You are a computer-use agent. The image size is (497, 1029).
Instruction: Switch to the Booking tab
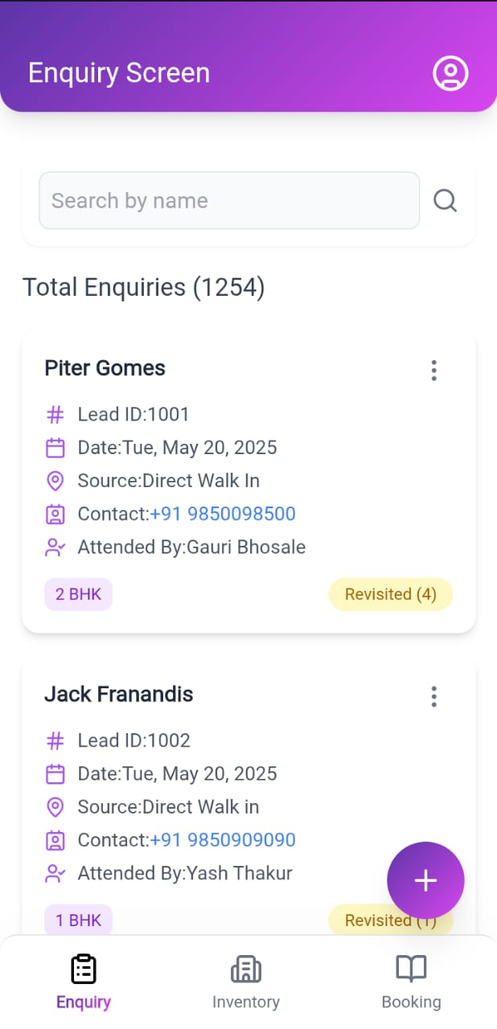[411, 981]
